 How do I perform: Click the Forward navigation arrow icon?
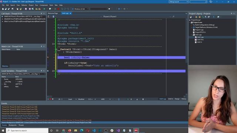pos(124,9)
